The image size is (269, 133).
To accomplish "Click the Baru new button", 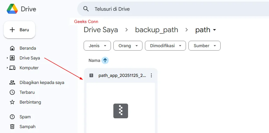I will tap(19, 30).
